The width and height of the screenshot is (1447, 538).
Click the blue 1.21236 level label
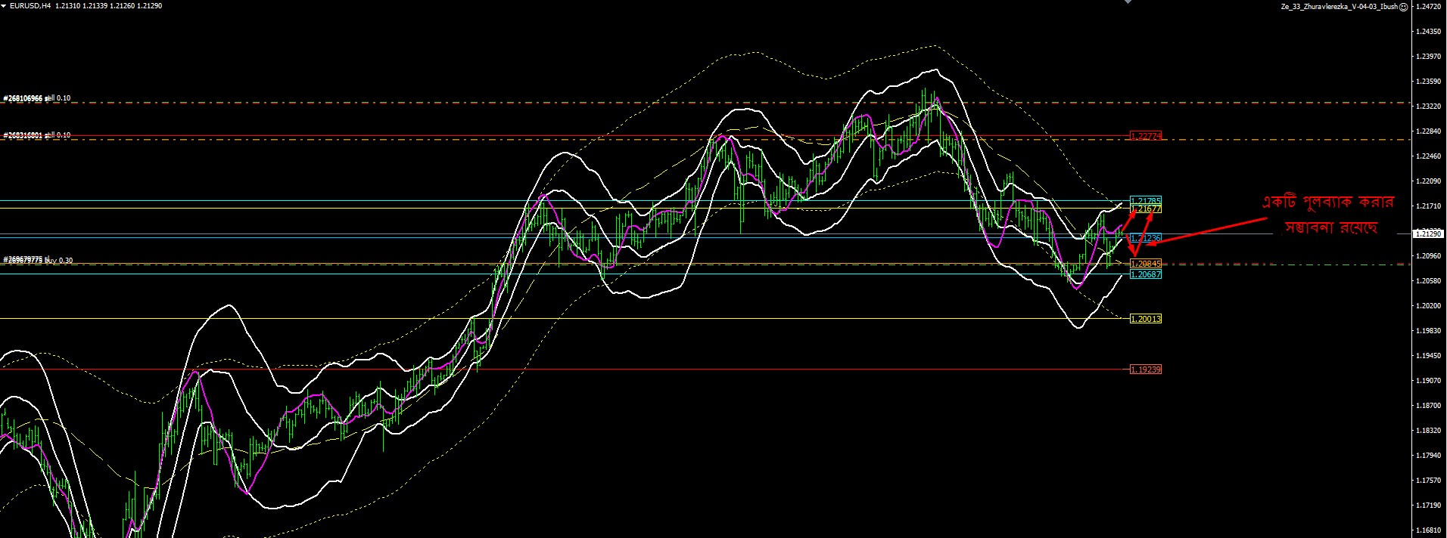pyautogui.click(x=1146, y=238)
